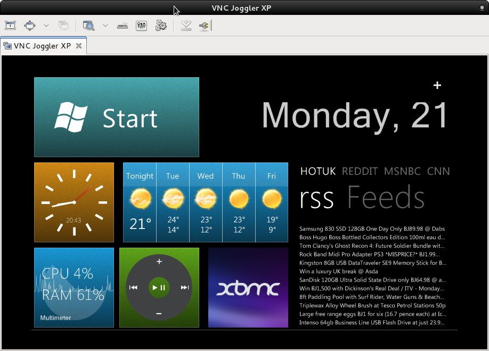Viewport: 489px width, 351px height.
Task: Select the Wed weather forecast
Action: 206,202
